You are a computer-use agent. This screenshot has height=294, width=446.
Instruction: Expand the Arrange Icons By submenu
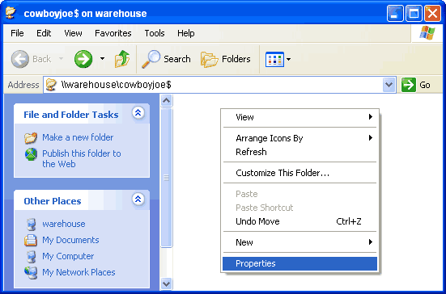299,138
